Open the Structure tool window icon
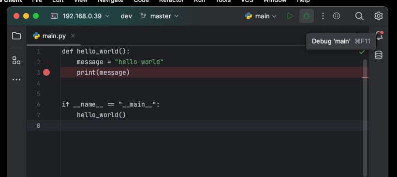 (16, 60)
